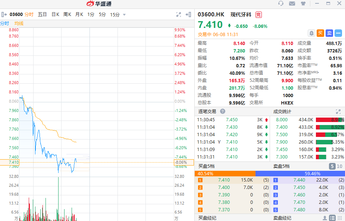Viewport: 345px width, 221px height.
Task: Click the blue 卖 sell button
Action: point(329,33)
